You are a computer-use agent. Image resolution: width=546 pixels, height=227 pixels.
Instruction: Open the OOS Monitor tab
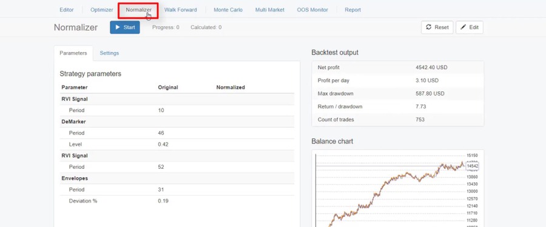[x=312, y=10]
